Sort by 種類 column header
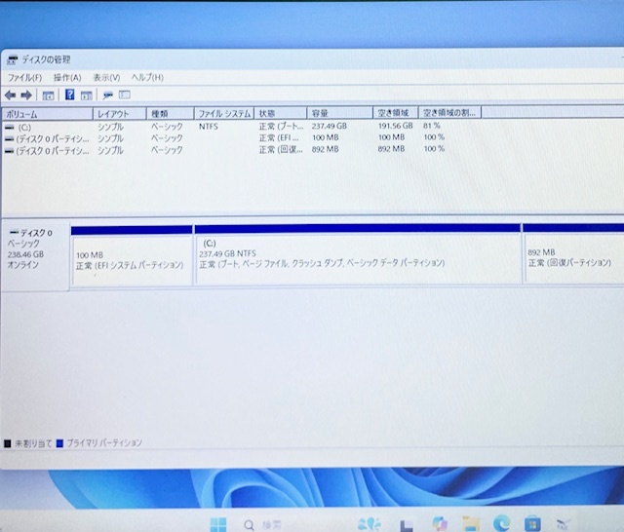Screen dimensions: 624x532 [171, 114]
